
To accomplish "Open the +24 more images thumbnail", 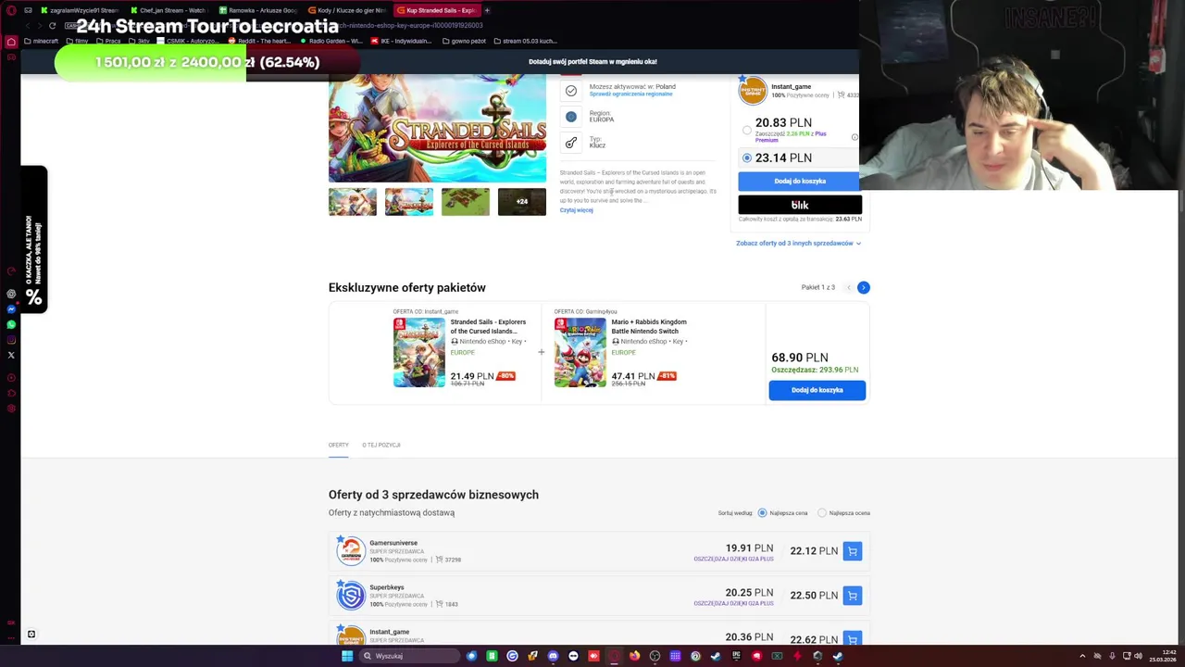I will tap(522, 202).
